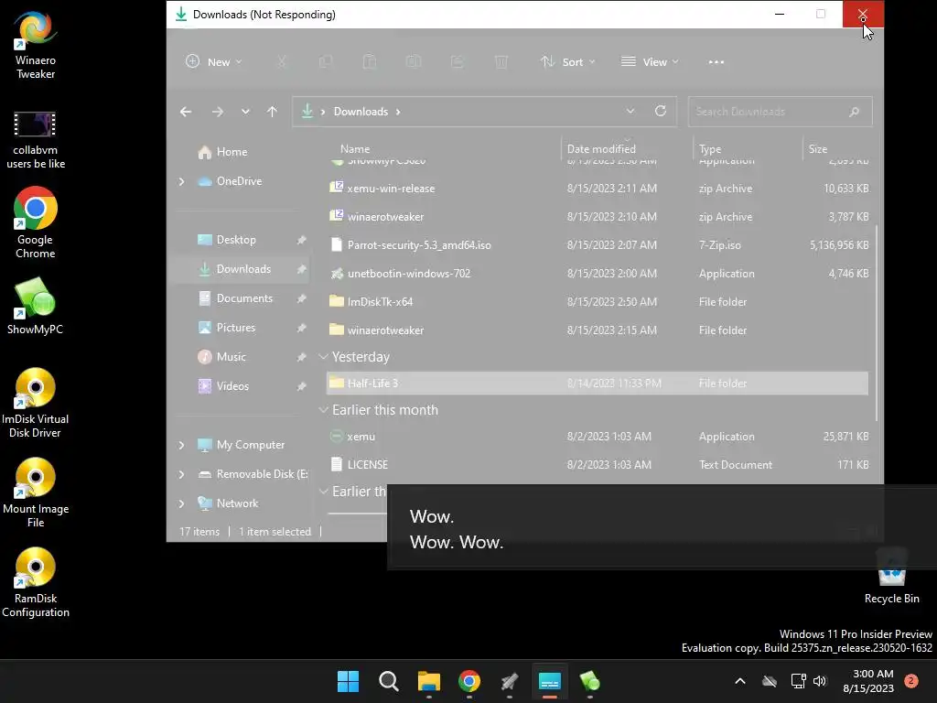The height and width of the screenshot is (703, 937).
Task: Open the clock and date flyout
Action: coord(868,681)
